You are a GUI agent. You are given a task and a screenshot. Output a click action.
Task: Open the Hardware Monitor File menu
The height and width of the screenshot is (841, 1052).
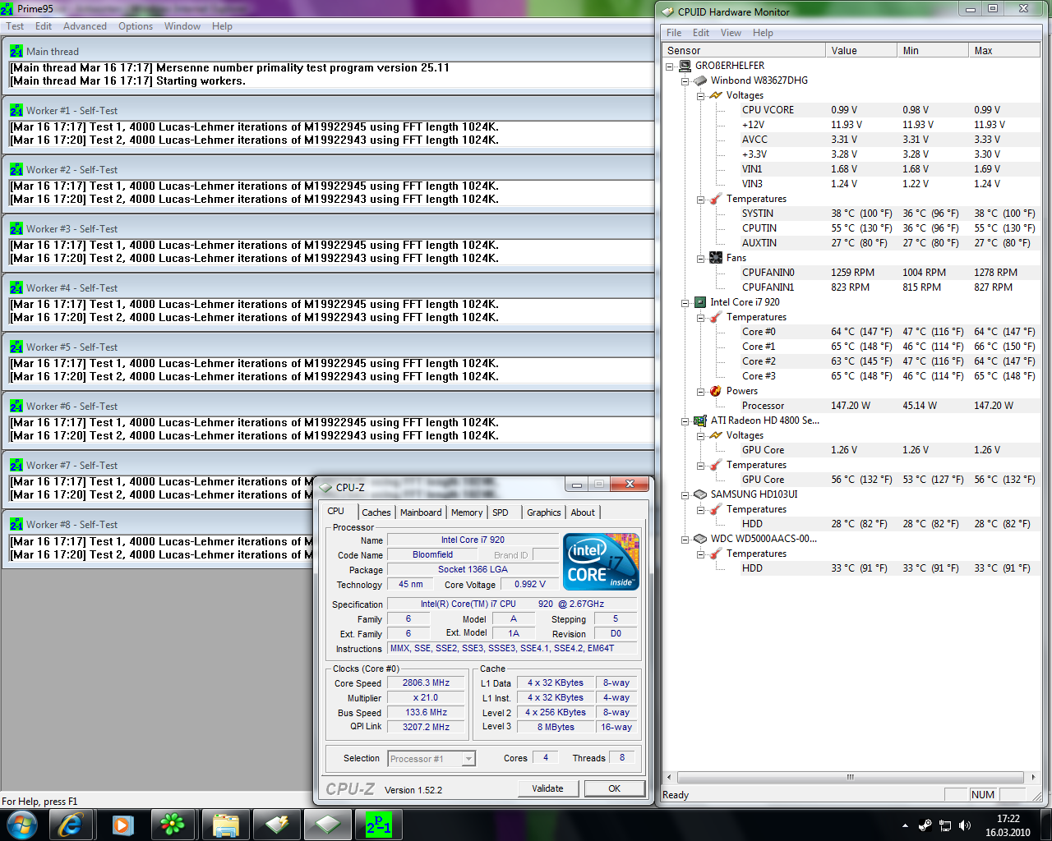[674, 33]
